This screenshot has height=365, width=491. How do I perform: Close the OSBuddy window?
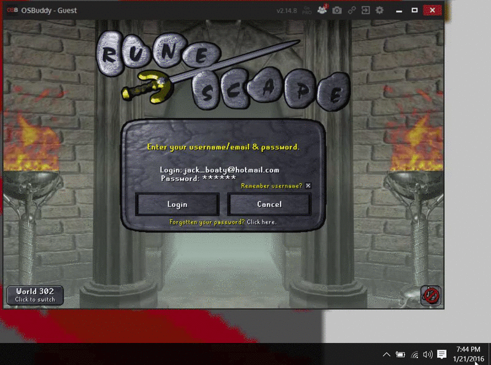tap(433, 10)
